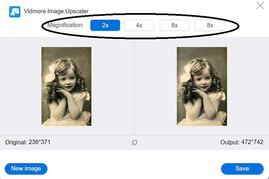Click empty gray area left of original photo

click(x=20, y=86)
